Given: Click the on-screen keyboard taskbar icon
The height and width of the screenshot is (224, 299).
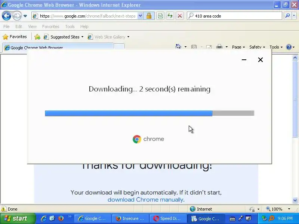Looking at the screenshot, I should click(232, 219).
